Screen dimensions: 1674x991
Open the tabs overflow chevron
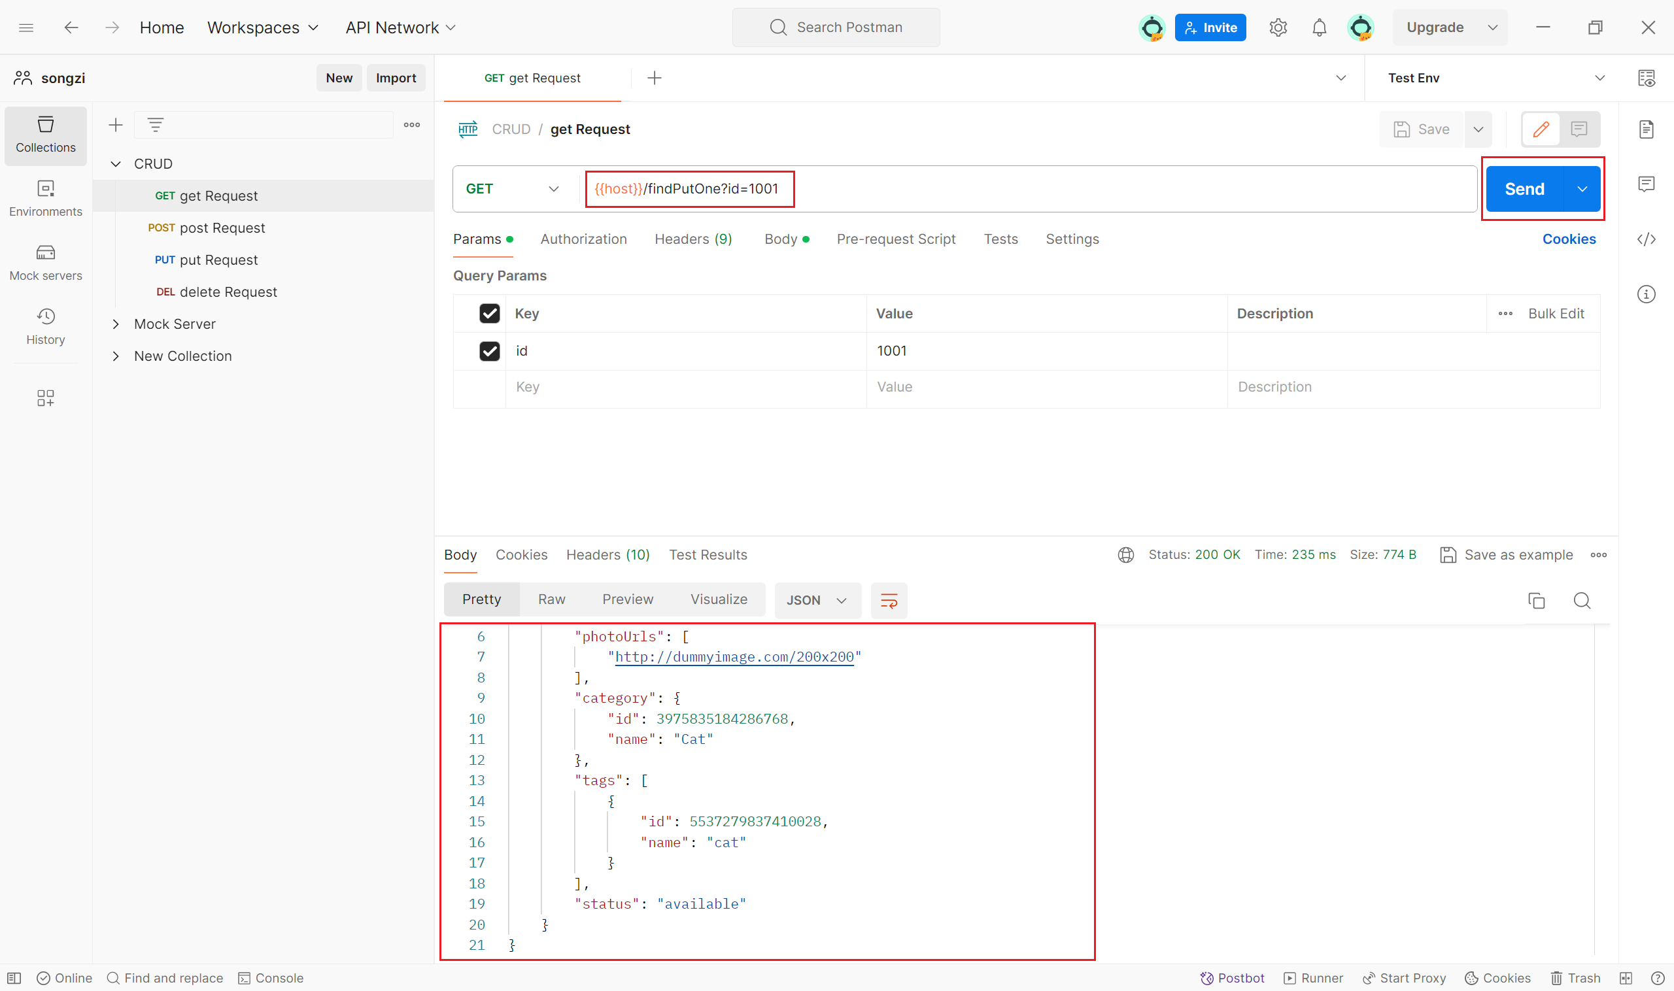click(x=1340, y=78)
